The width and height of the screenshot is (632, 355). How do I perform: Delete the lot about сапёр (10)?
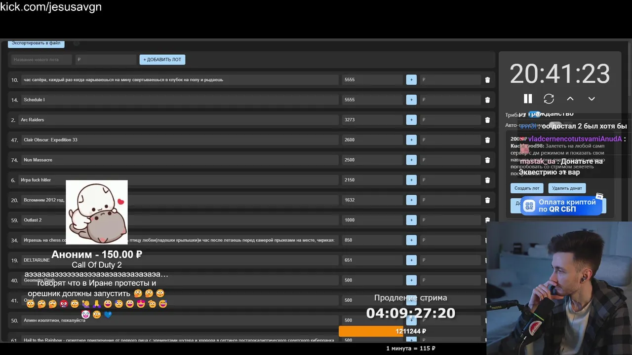[x=487, y=80]
